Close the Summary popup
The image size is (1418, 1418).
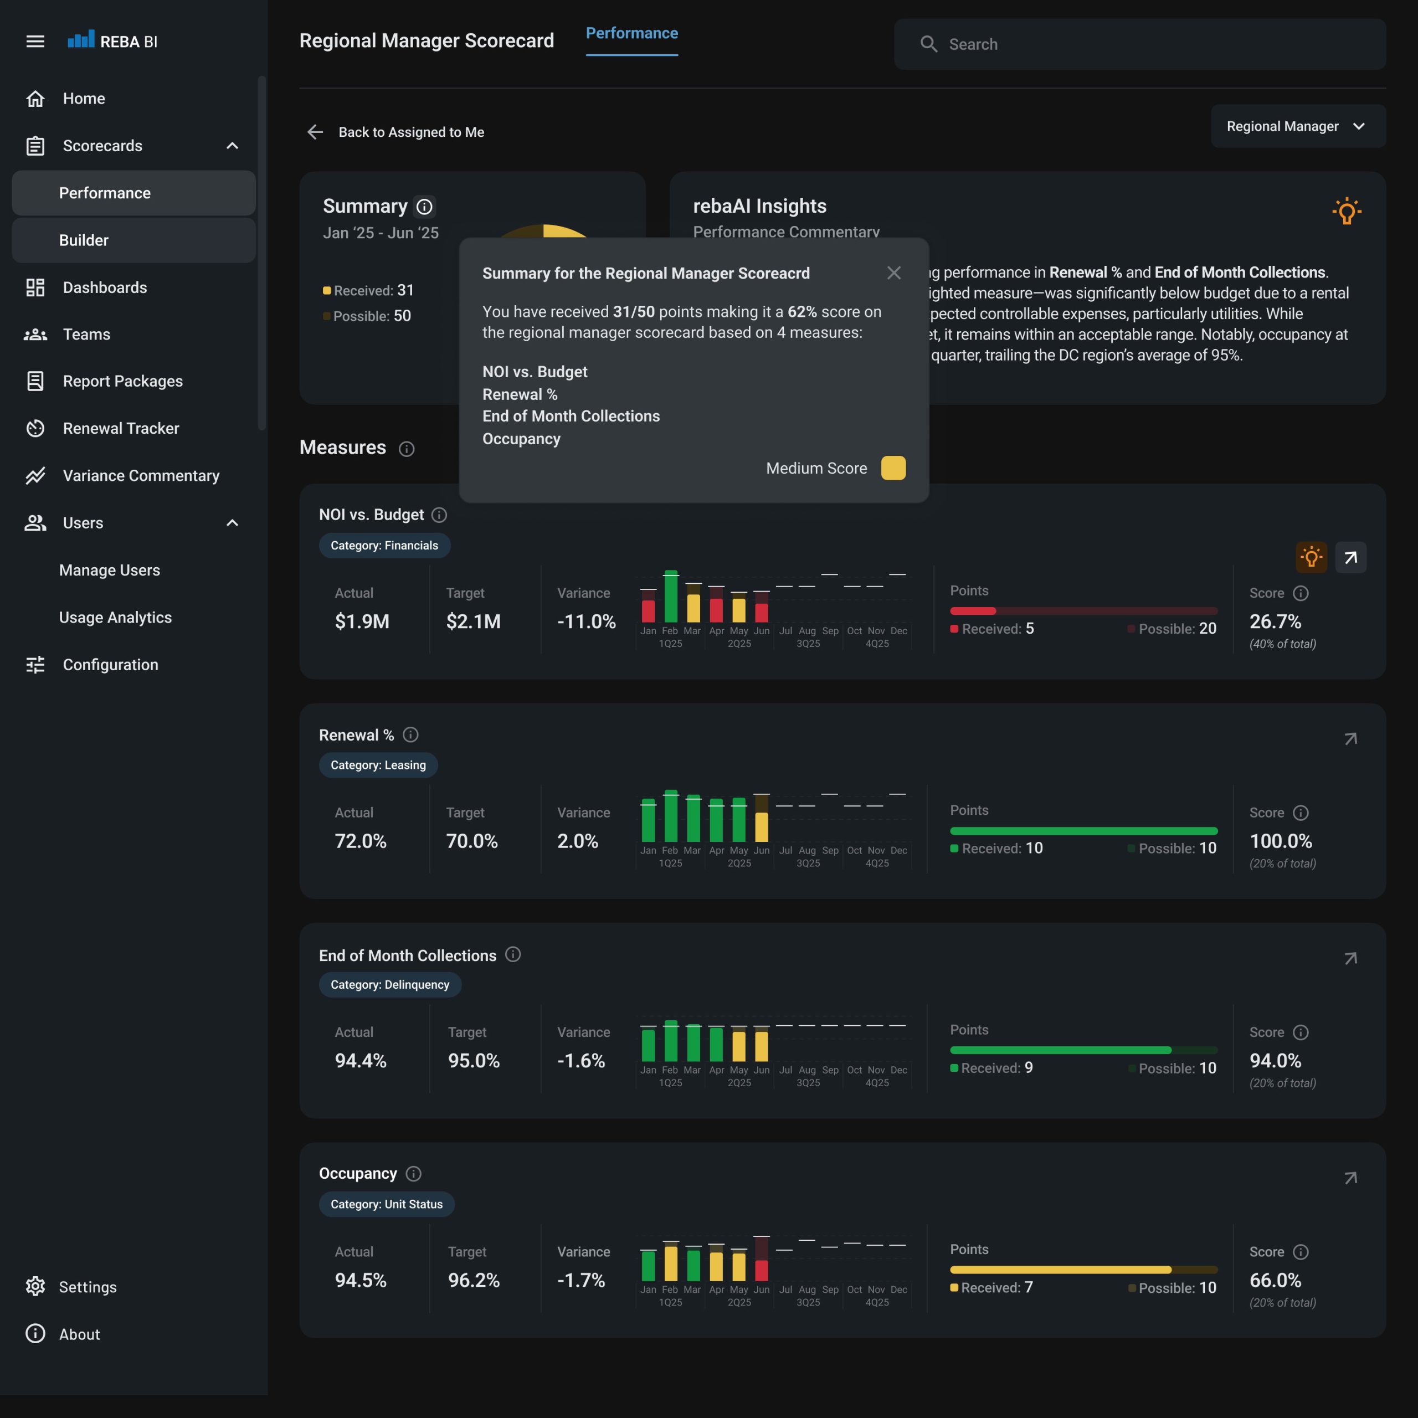(893, 273)
